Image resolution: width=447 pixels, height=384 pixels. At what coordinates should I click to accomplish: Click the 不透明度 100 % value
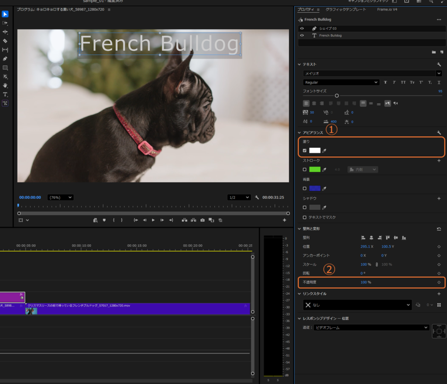click(x=366, y=282)
